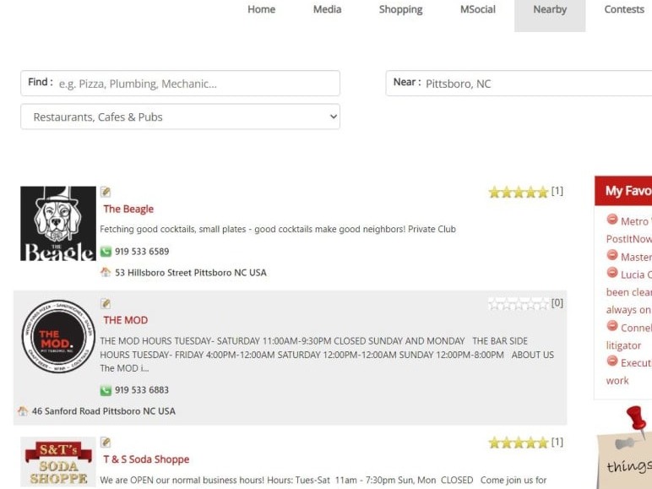Click THE MOD hours description text
652x489 pixels.
pos(327,355)
